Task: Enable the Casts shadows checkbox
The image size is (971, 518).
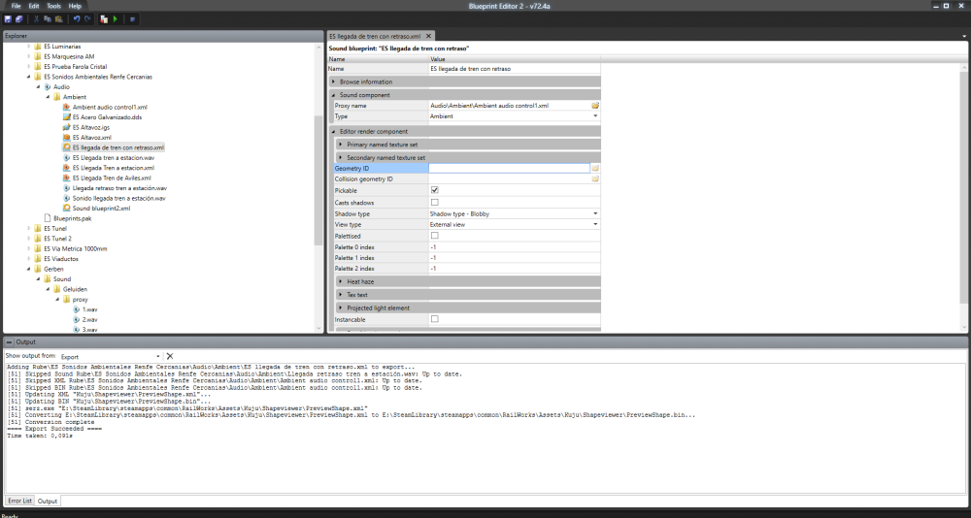Action: click(x=434, y=202)
